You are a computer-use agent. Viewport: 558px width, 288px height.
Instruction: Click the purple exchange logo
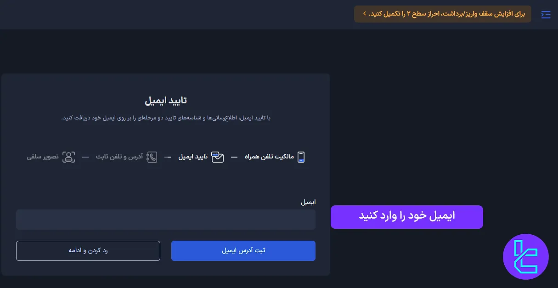click(x=525, y=257)
